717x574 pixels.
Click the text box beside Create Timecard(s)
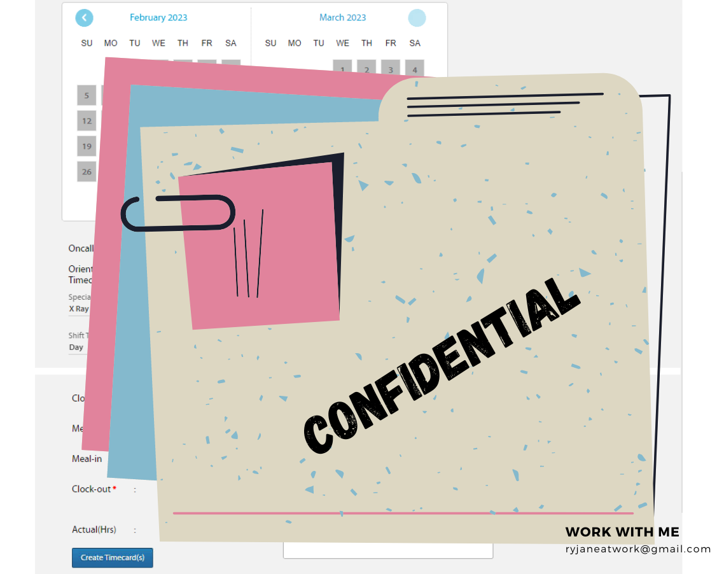[x=388, y=550]
